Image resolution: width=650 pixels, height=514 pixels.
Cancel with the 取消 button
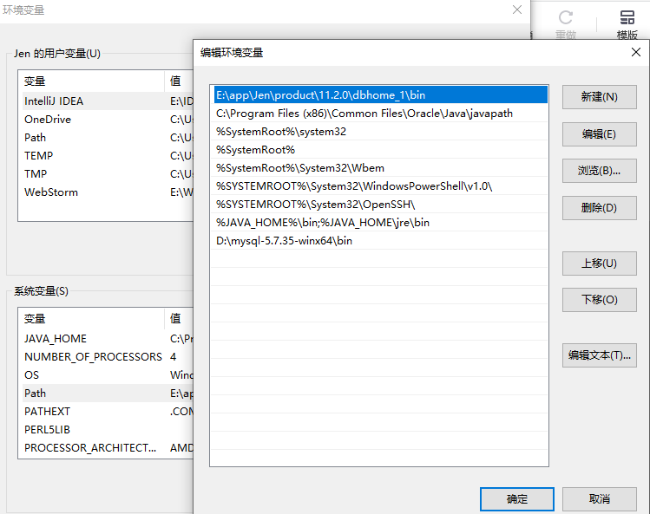click(x=599, y=499)
